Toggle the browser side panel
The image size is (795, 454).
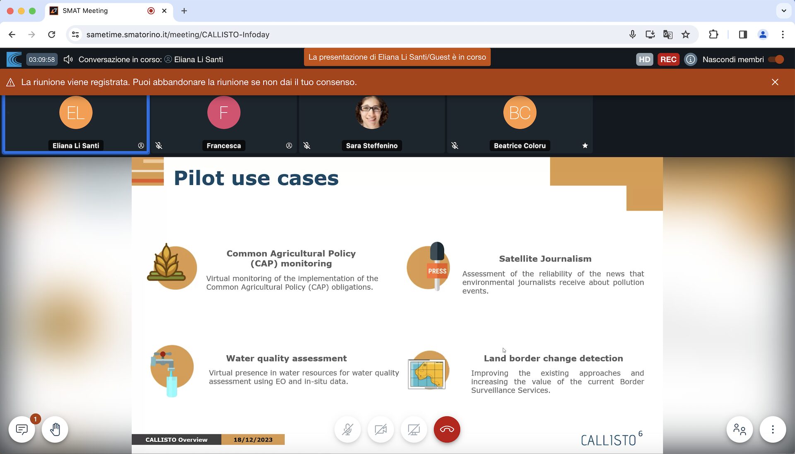[x=743, y=34]
